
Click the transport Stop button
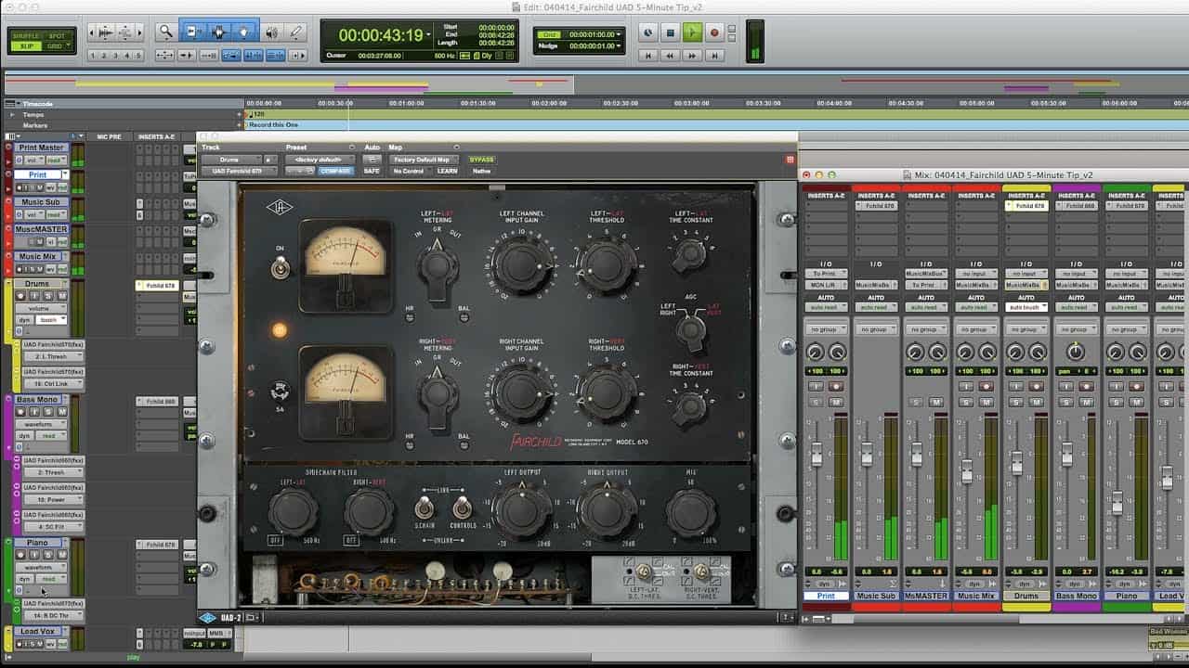point(670,32)
